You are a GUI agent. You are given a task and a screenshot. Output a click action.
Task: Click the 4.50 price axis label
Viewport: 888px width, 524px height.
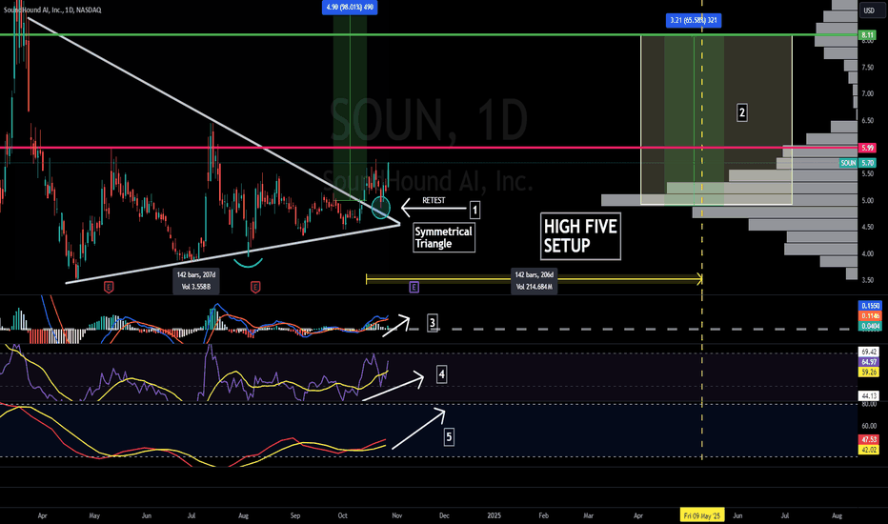point(868,227)
